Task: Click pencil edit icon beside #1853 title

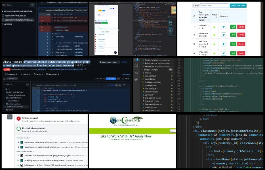Action: click(x=85, y=66)
